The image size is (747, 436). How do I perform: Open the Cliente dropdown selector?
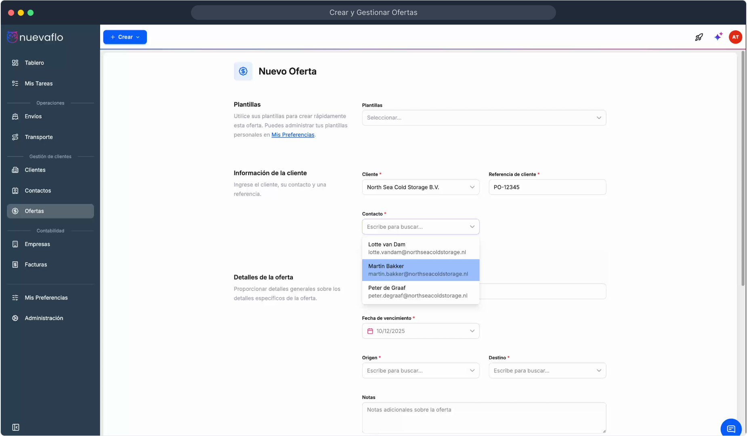pyautogui.click(x=420, y=187)
